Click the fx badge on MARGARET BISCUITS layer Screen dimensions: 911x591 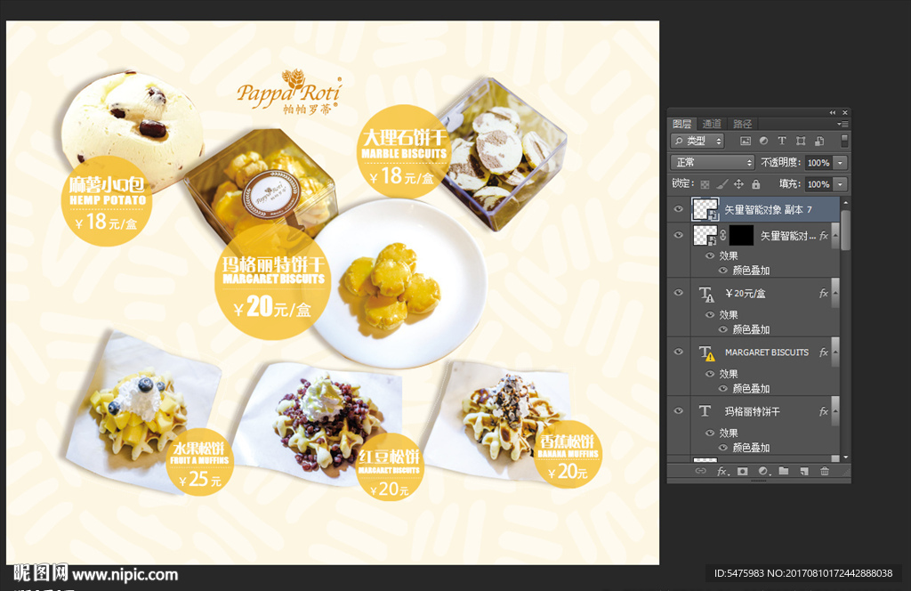pos(823,352)
